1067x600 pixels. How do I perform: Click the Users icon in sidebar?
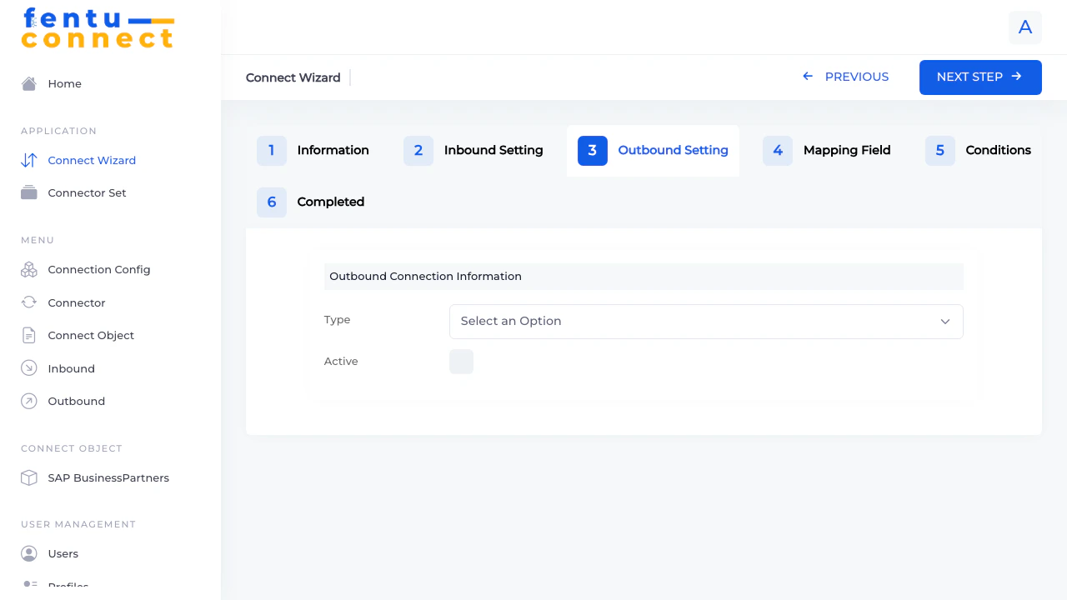point(28,553)
